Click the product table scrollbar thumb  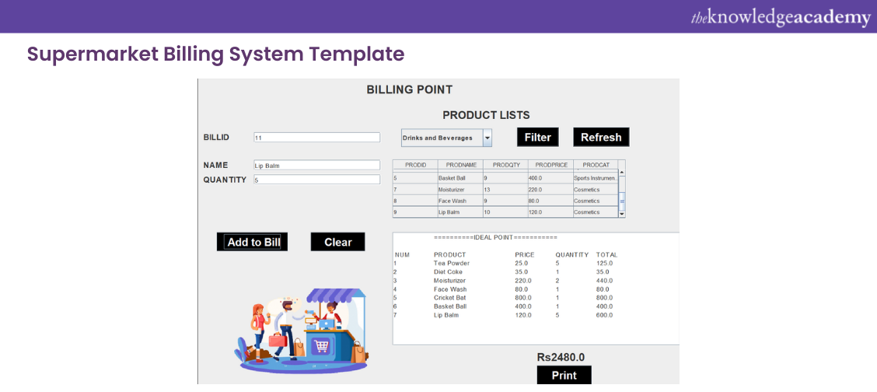621,201
